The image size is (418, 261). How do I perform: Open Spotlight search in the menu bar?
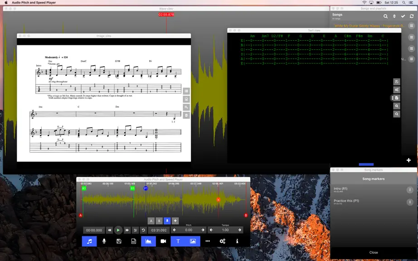tap(404, 2)
